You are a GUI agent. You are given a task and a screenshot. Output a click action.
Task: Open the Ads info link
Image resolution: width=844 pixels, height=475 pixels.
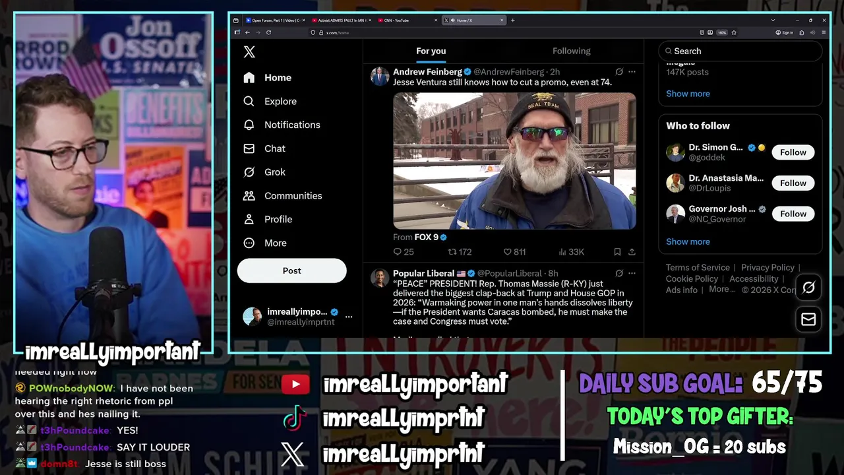coord(681,290)
